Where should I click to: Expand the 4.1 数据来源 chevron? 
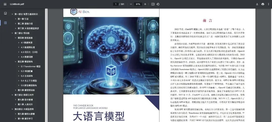click(19, 43)
